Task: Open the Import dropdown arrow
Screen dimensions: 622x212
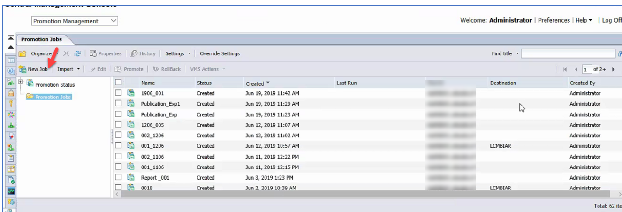Action: [78, 69]
